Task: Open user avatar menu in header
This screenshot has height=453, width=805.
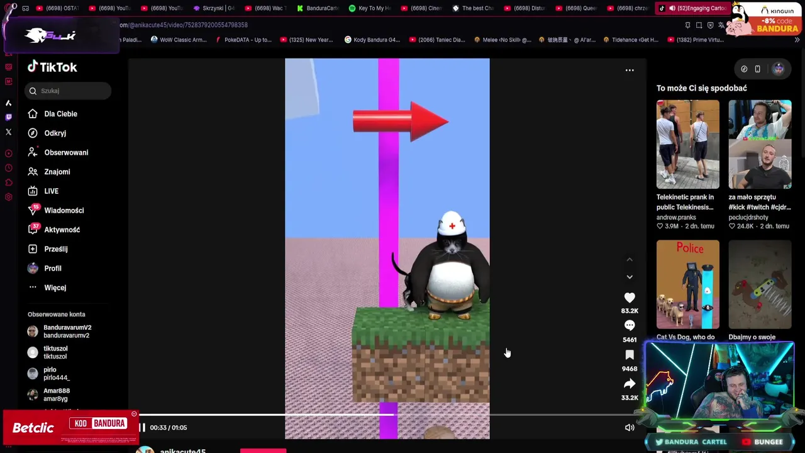Action: click(779, 69)
